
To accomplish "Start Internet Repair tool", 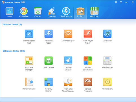I will (68, 36).
